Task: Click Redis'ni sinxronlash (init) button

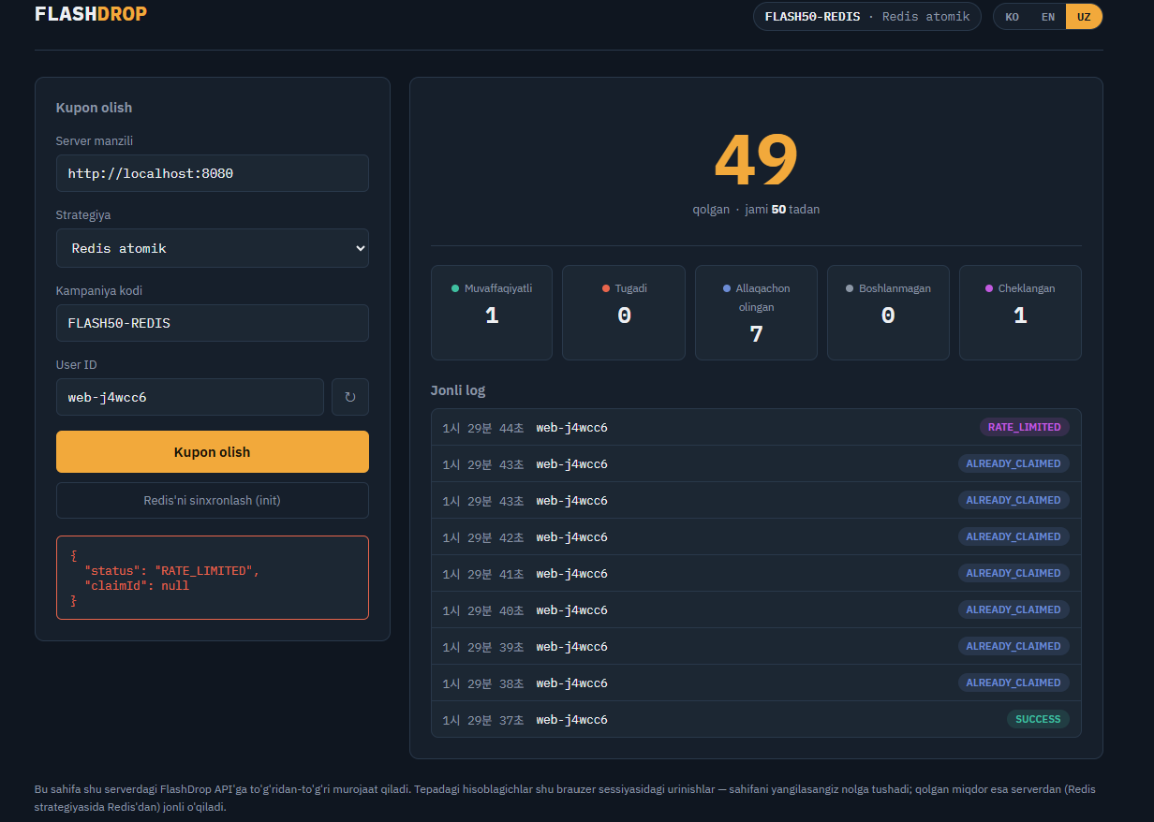Action: point(213,501)
